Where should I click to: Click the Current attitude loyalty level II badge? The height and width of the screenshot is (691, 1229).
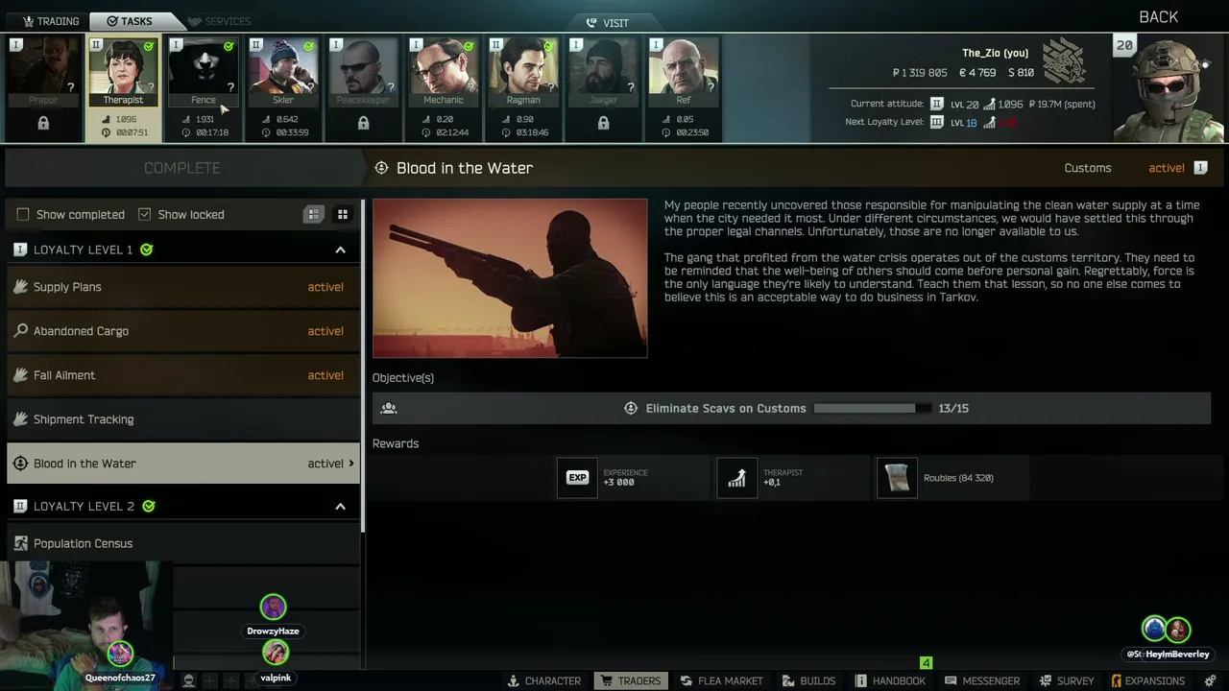(936, 104)
